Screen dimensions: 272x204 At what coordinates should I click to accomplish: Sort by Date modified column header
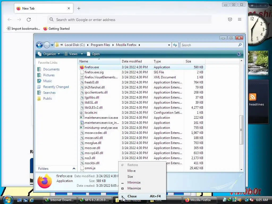[x=136, y=61]
